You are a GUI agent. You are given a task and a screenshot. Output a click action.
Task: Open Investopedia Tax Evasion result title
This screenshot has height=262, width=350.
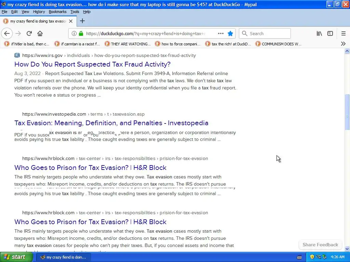coord(111,123)
